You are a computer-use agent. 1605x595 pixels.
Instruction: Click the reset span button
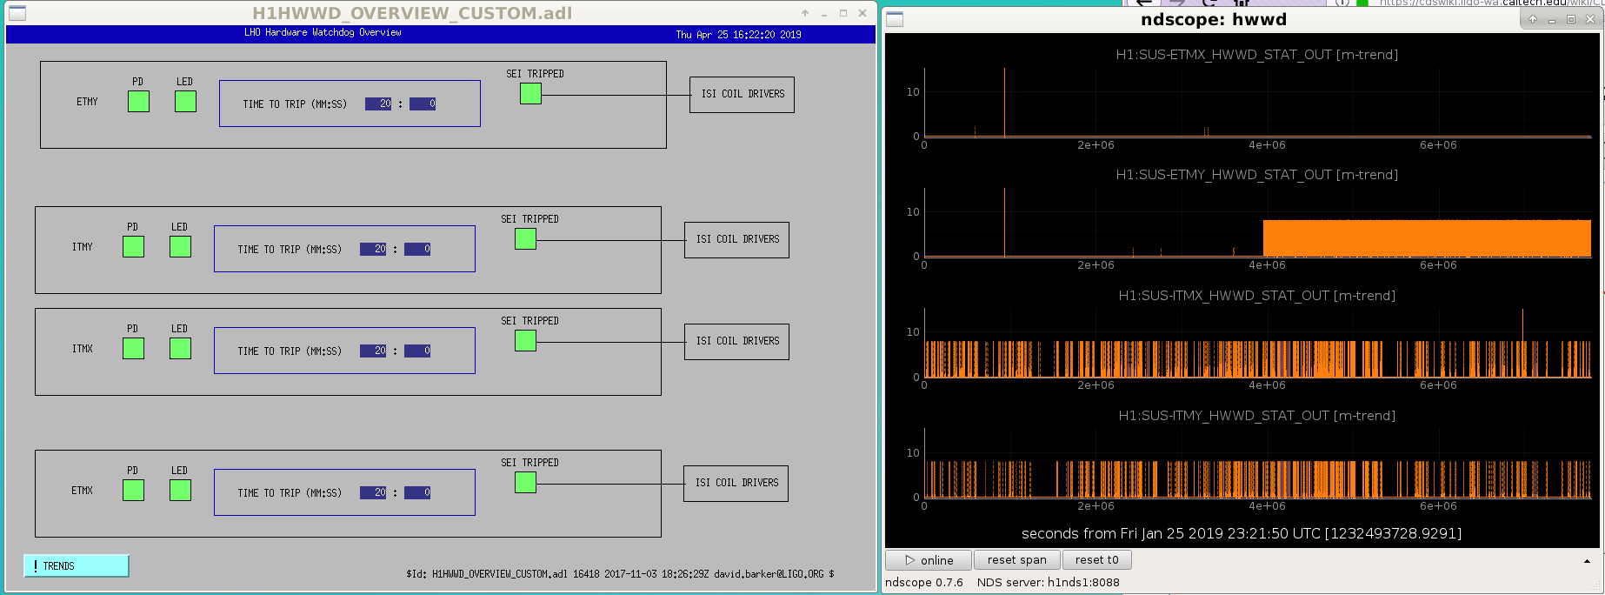coord(1017,560)
